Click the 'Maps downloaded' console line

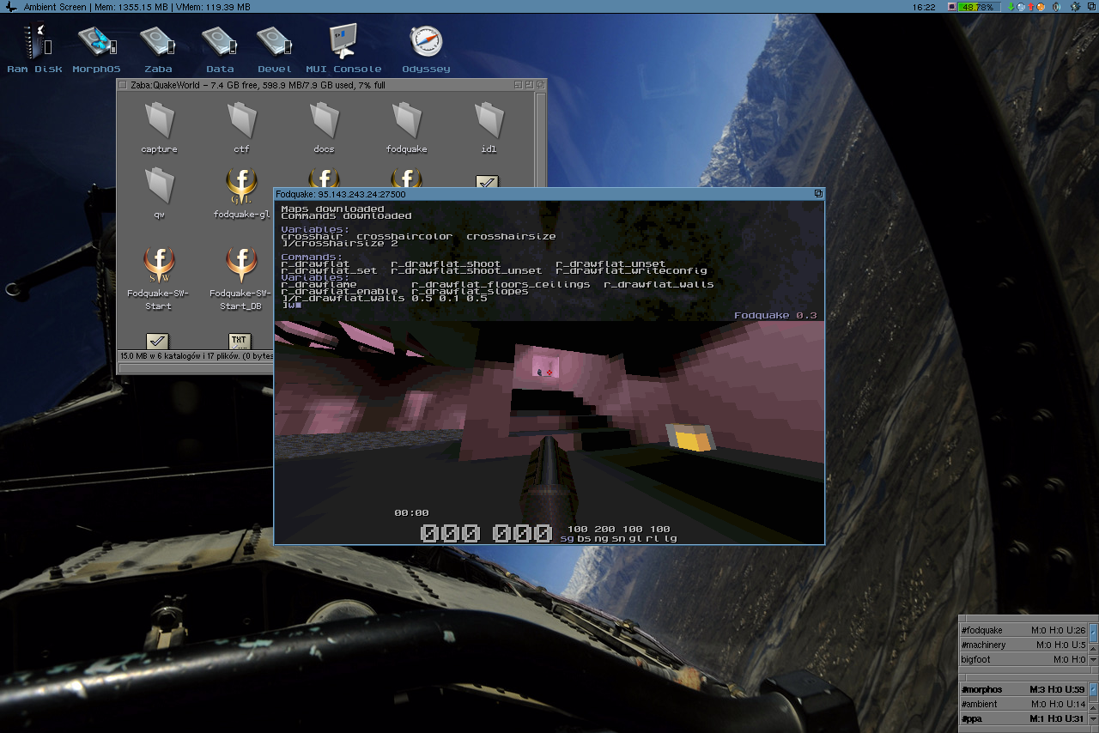coord(332,209)
